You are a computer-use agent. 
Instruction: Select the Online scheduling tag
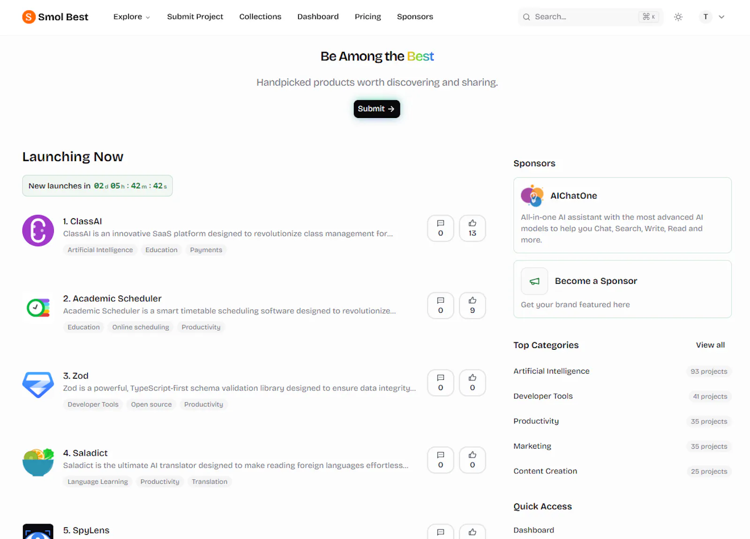coord(141,327)
